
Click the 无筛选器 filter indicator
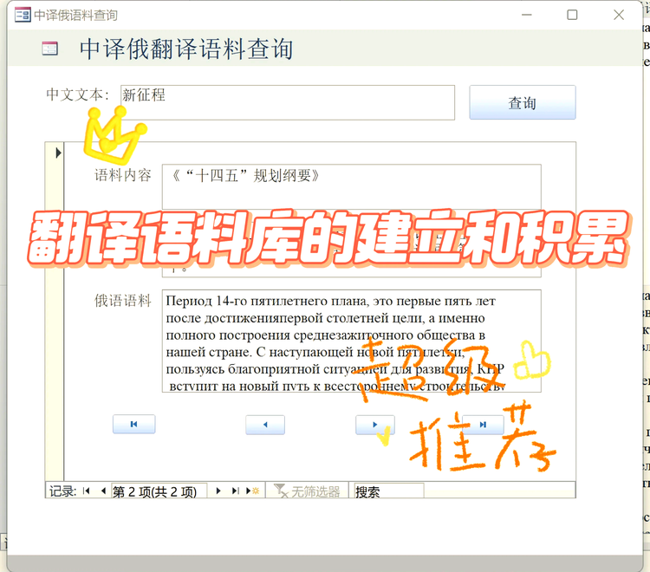307,491
